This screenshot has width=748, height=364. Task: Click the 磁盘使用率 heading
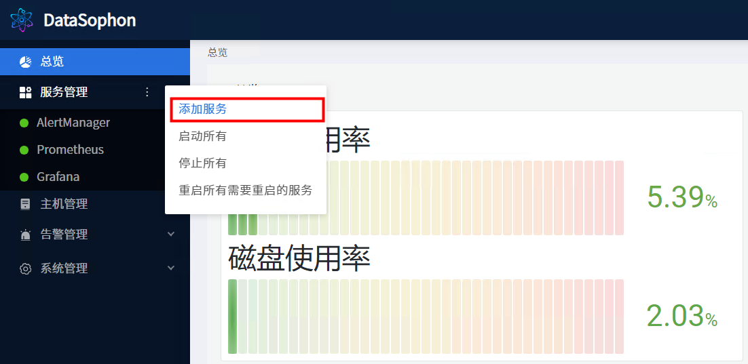point(299,258)
